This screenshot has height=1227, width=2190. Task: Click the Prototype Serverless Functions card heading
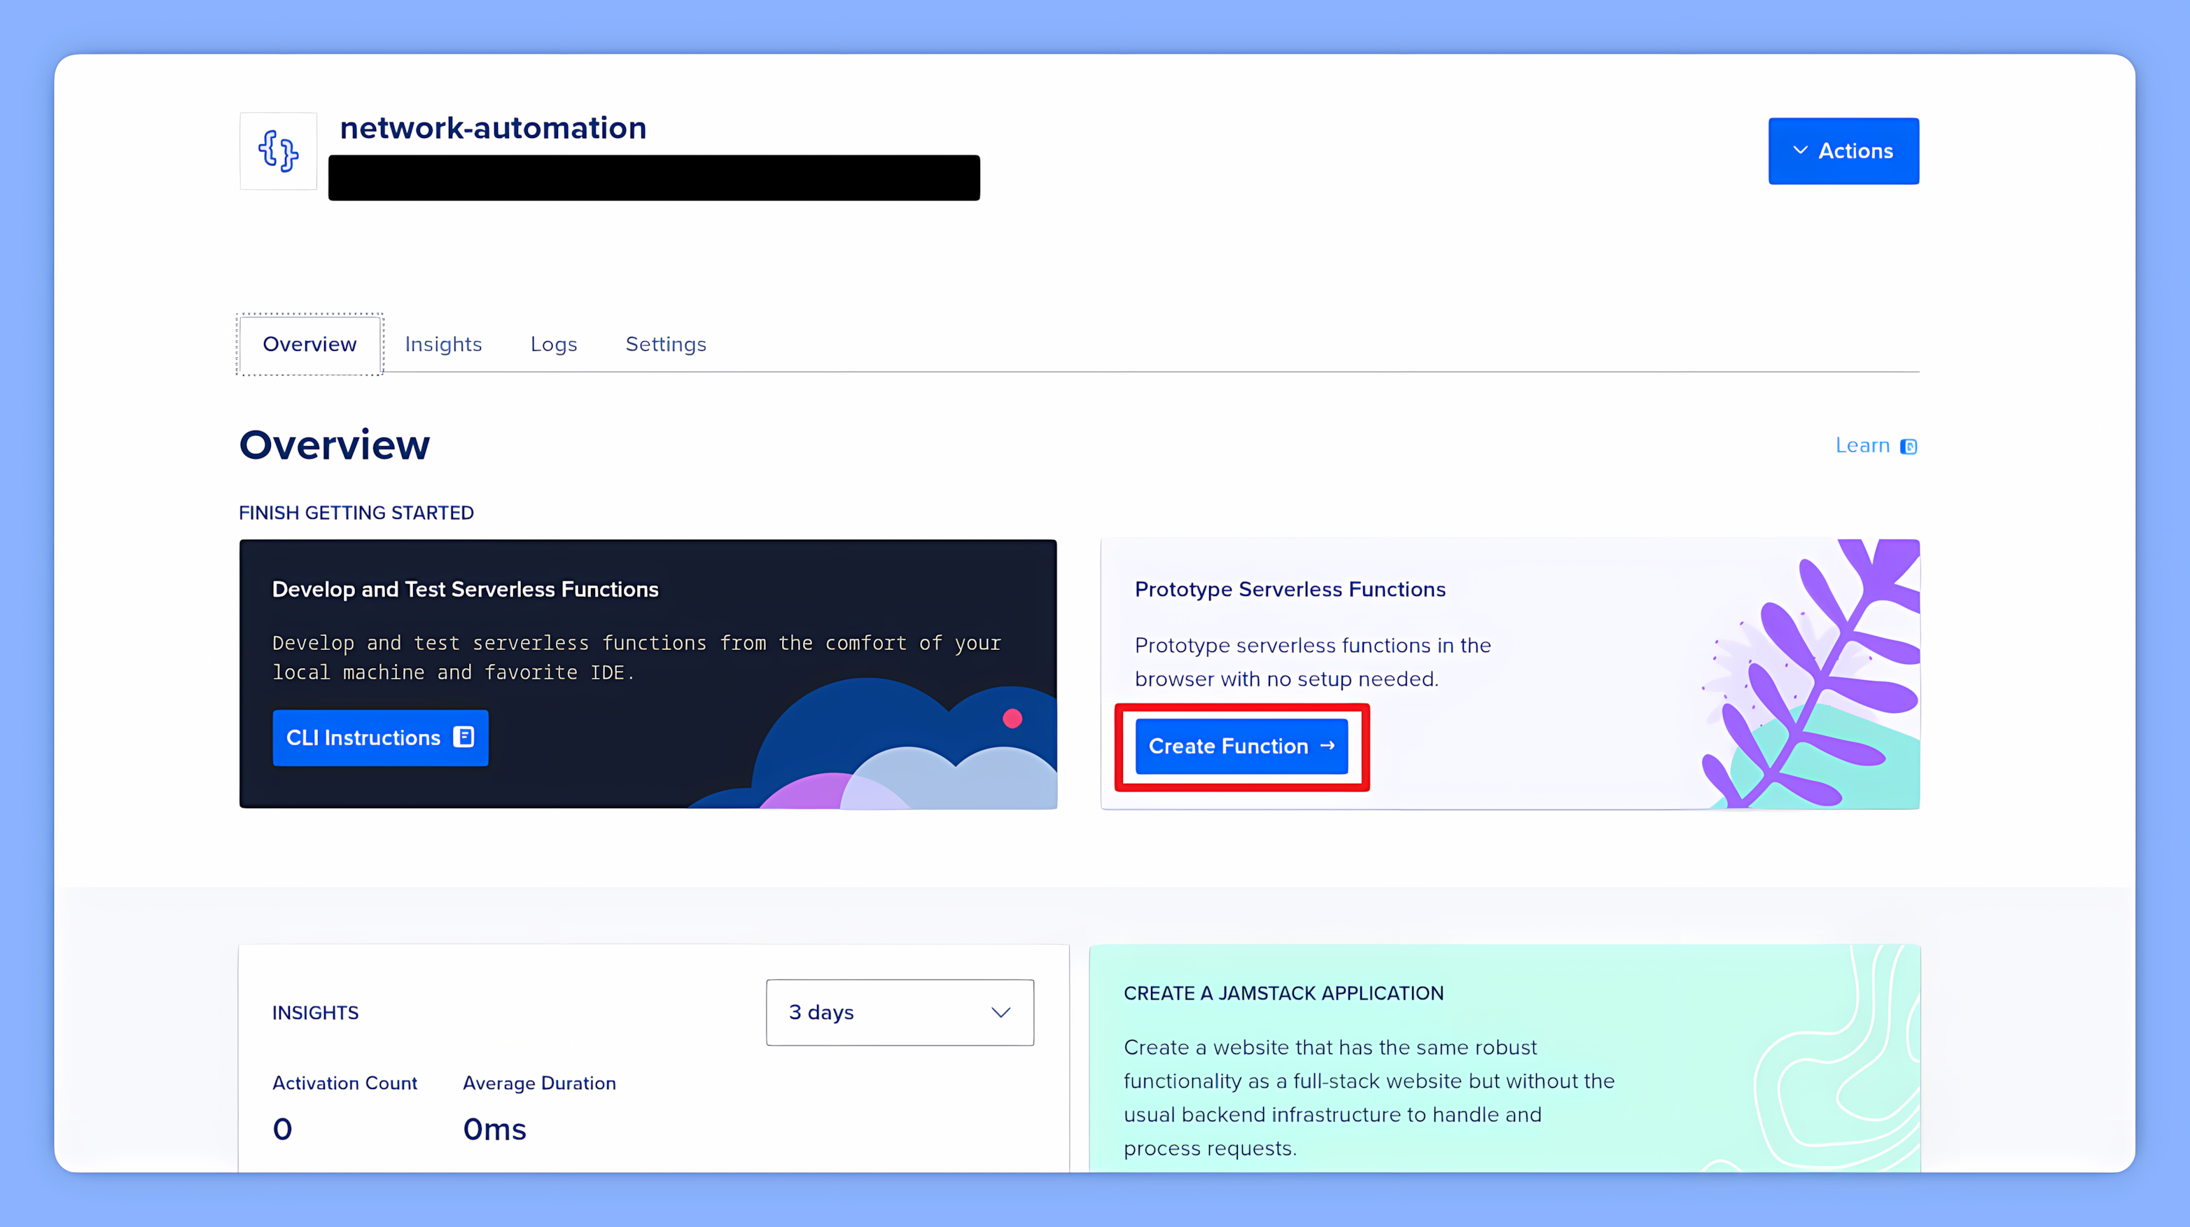point(1290,589)
